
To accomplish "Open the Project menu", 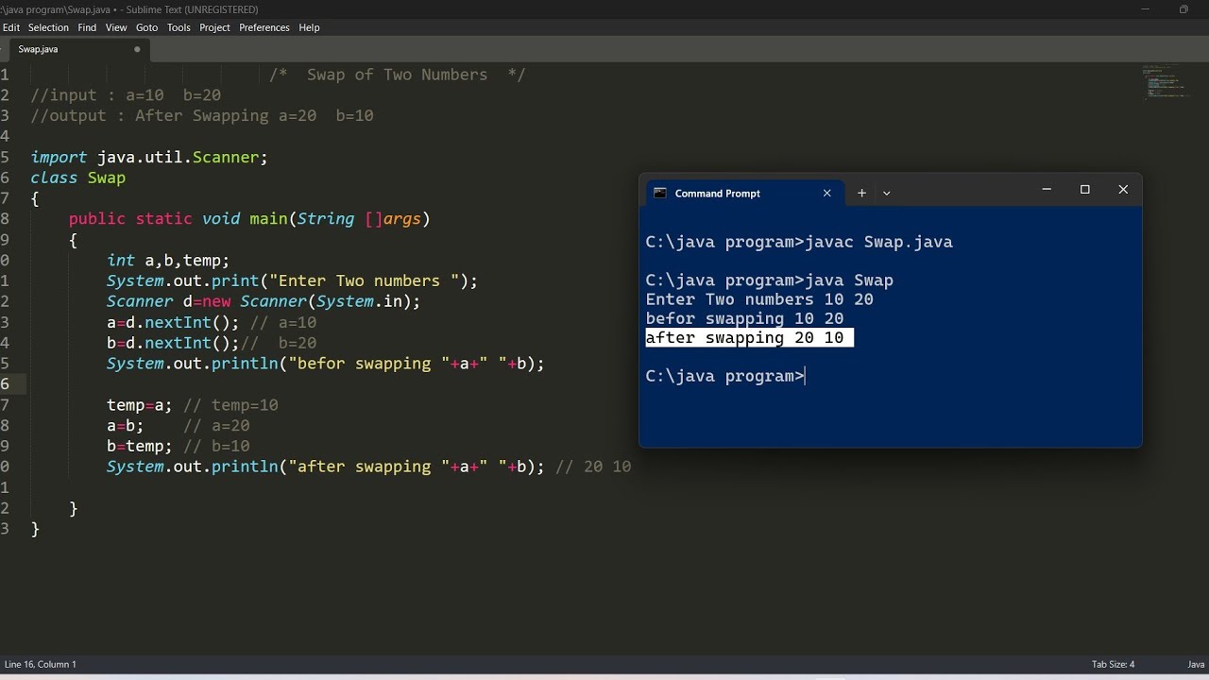I will (214, 27).
